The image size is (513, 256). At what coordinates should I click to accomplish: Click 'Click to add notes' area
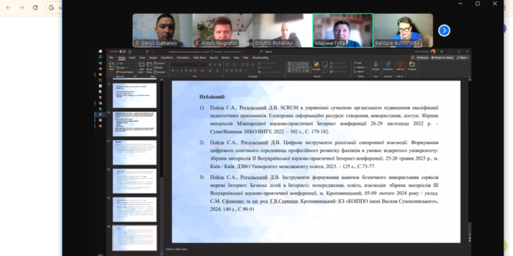(x=176, y=249)
